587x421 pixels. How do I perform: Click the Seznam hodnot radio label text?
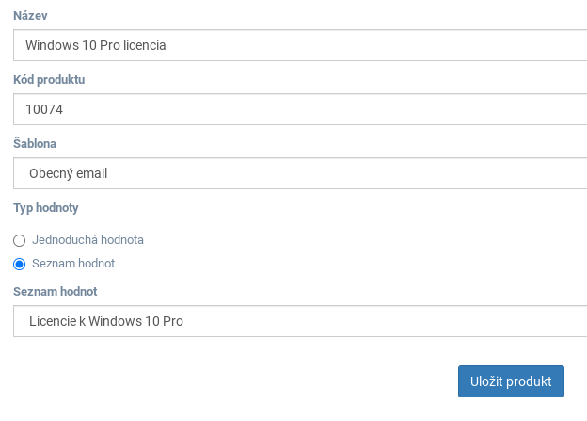pos(73,264)
